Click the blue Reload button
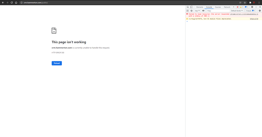 pos(57,63)
